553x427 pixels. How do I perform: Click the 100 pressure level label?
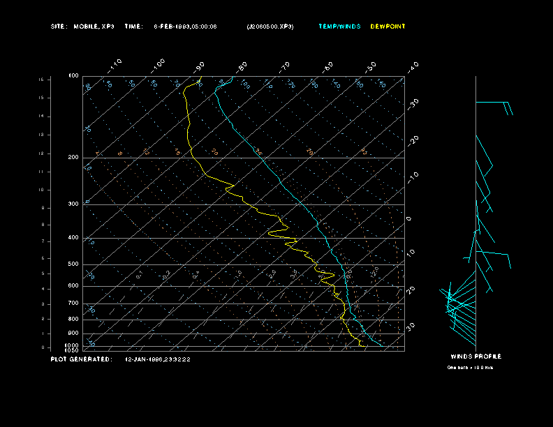73,76
